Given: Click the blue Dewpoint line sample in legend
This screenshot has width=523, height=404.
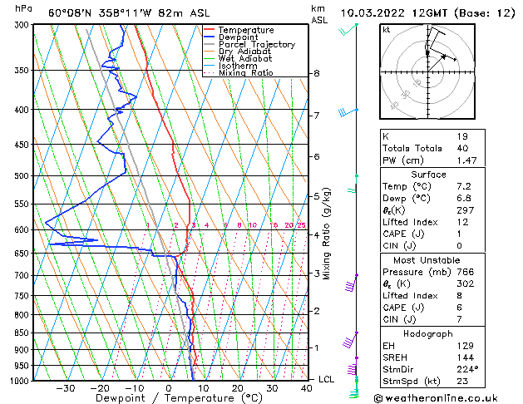Looking at the screenshot, I should pyautogui.click(x=209, y=37).
